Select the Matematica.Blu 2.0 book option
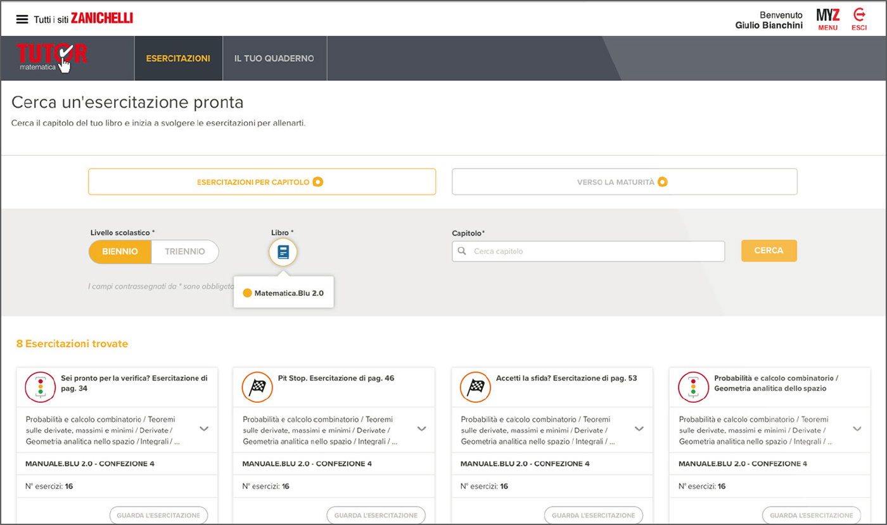887x525 pixels. [x=283, y=293]
